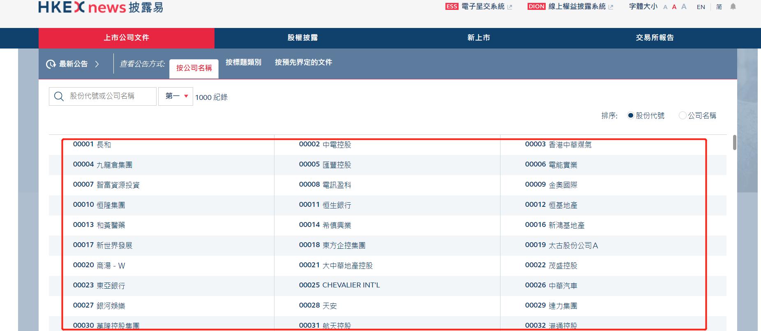Image resolution: width=761 pixels, height=331 pixels.
Task: Click the ESS red badge icon
Action: [x=452, y=7]
